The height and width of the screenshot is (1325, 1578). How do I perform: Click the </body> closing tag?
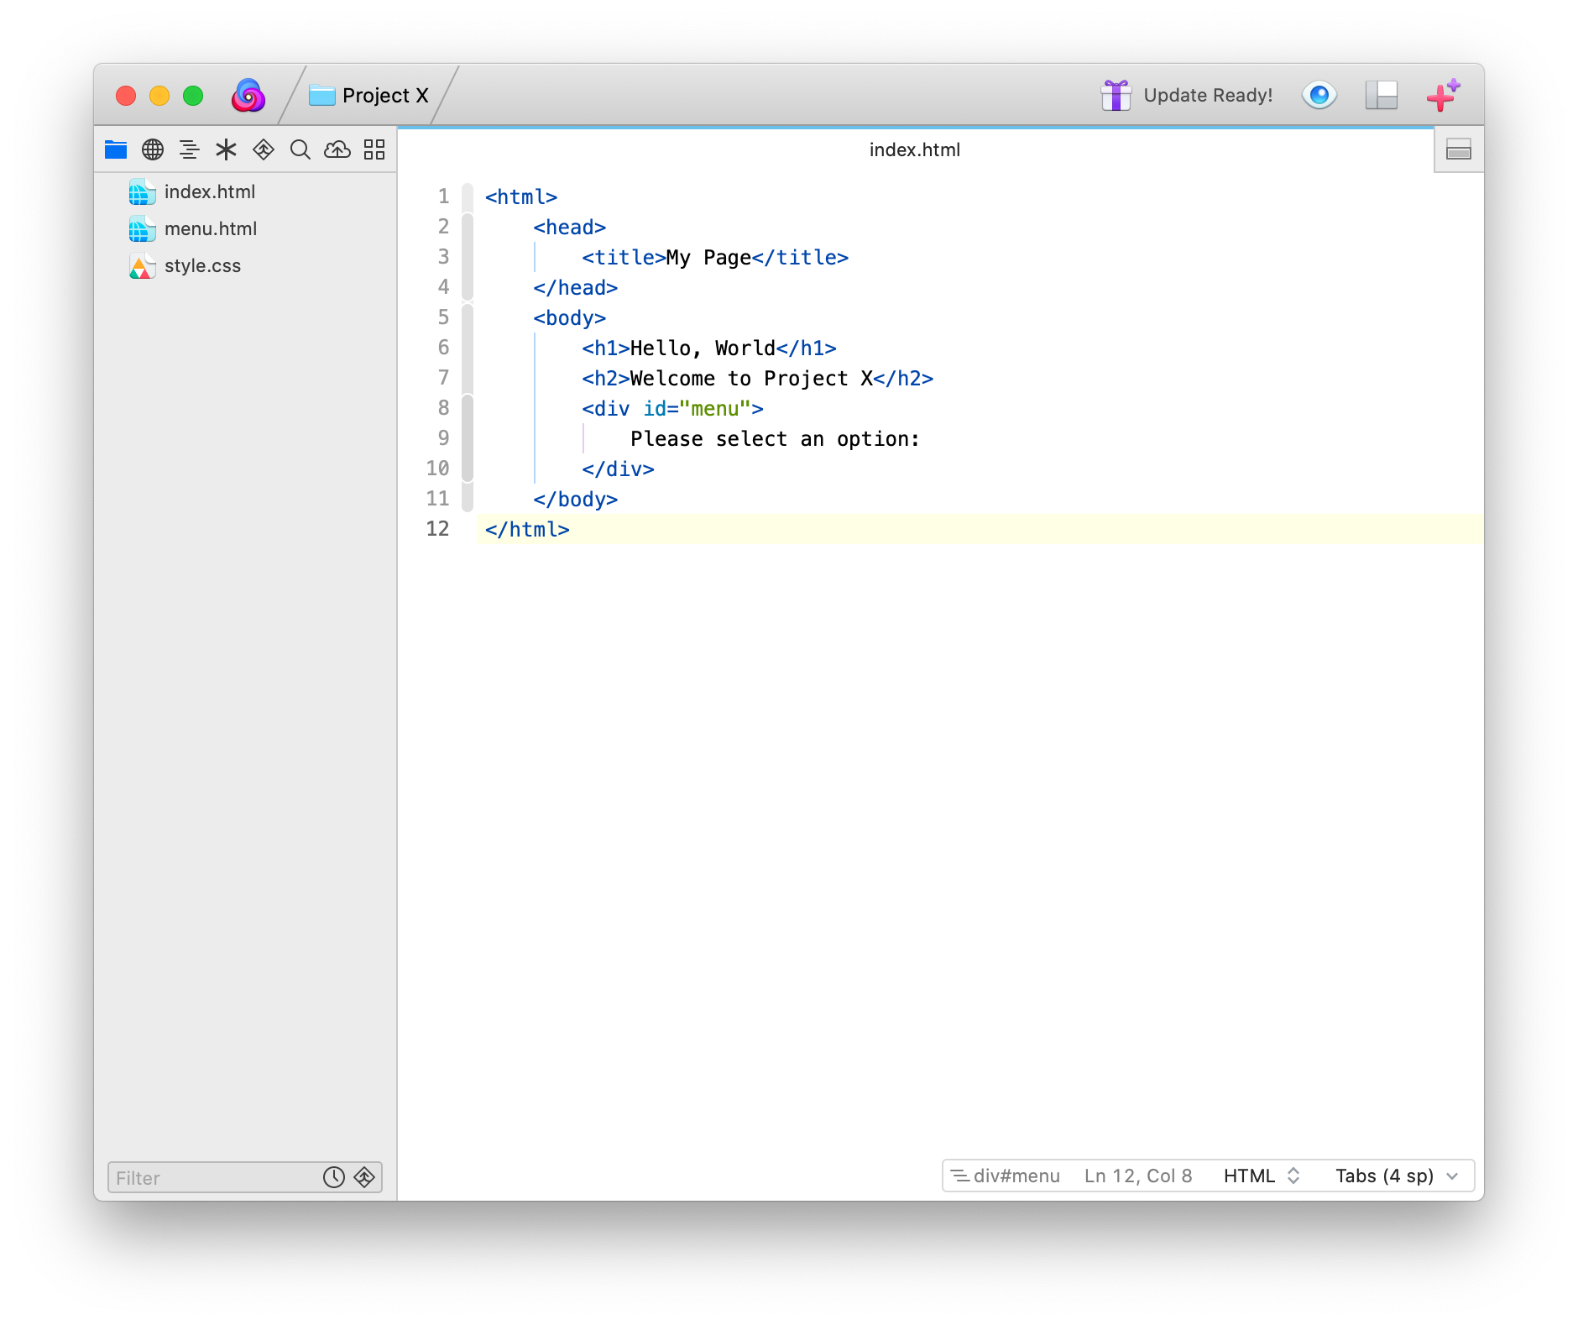coord(576,499)
